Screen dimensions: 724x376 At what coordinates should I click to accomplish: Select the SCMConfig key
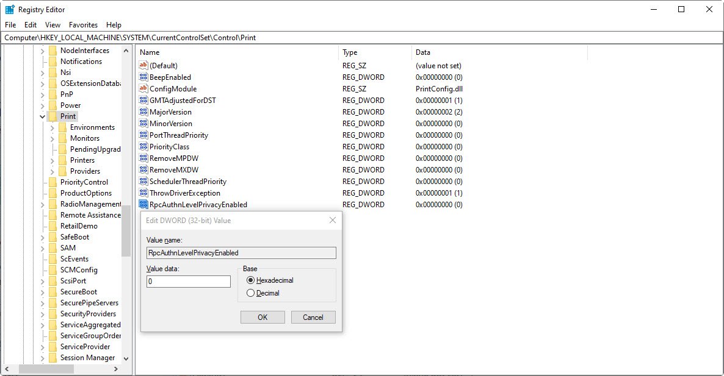[79, 270]
